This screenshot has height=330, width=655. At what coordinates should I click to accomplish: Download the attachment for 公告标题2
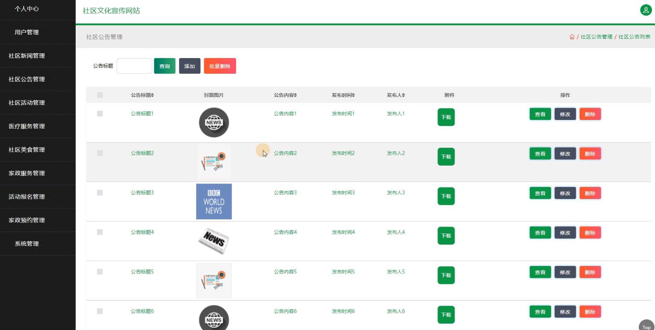(446, 157)
